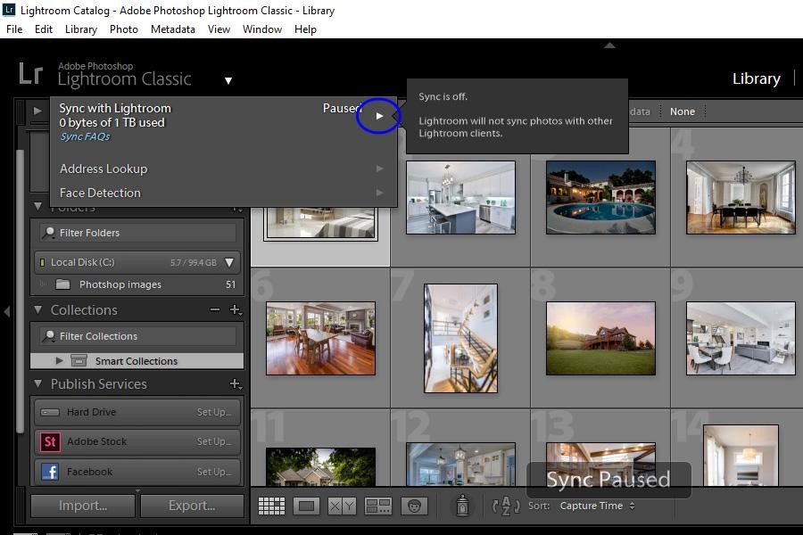The height and width of the screenshot is (535, 803).
Task: Open the Sync FAQs link
Action: tap(85, 136)
